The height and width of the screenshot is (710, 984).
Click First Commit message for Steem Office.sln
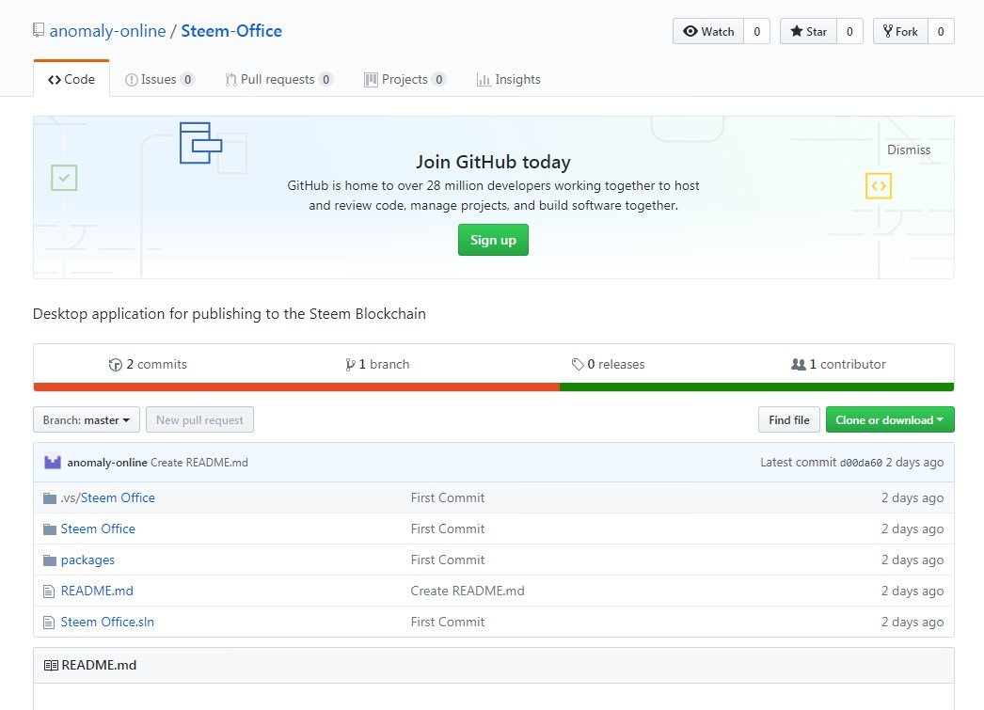coord(448,623)
